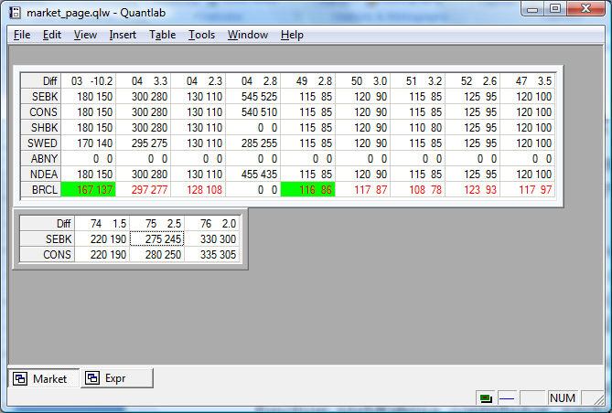Click the SEBK cell 545 525
The width and height of the screenshot is (612, 413).
point(252,96)
